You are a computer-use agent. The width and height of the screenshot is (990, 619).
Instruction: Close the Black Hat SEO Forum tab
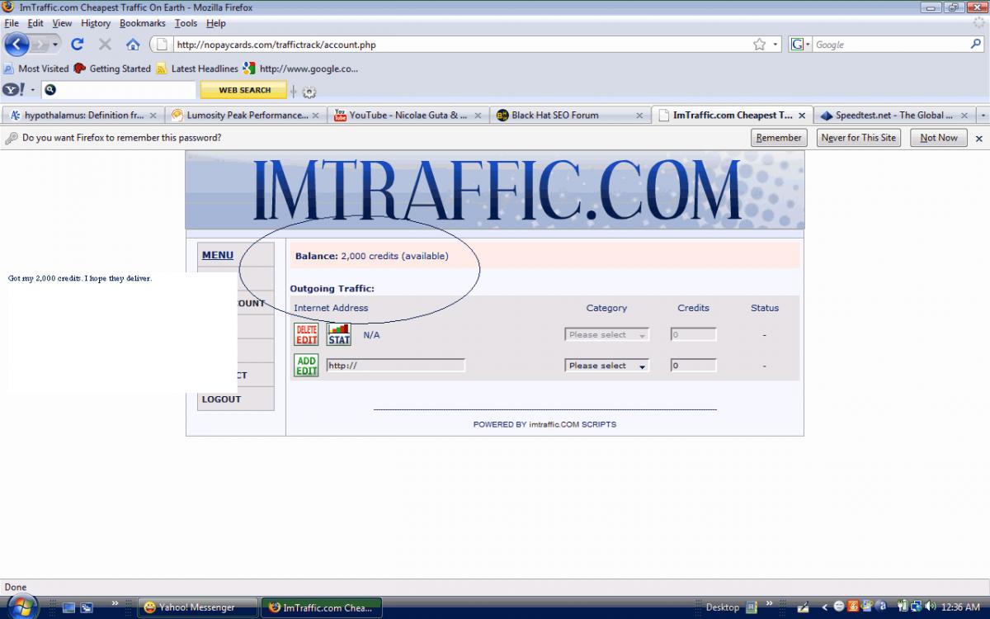coord(638,116)
